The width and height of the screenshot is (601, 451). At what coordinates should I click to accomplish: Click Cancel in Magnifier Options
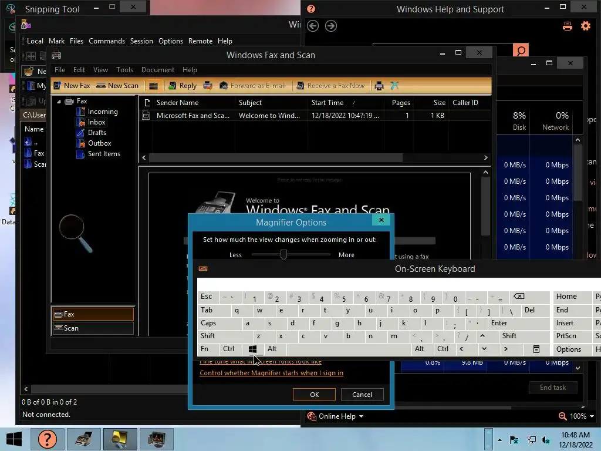(362, 395)
